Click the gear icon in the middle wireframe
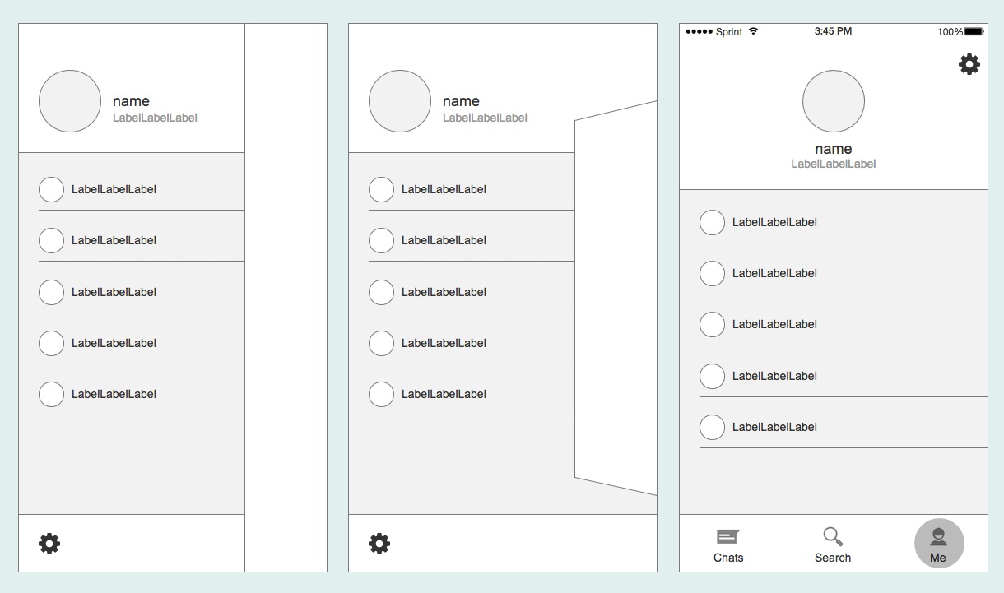 [379, 544]
